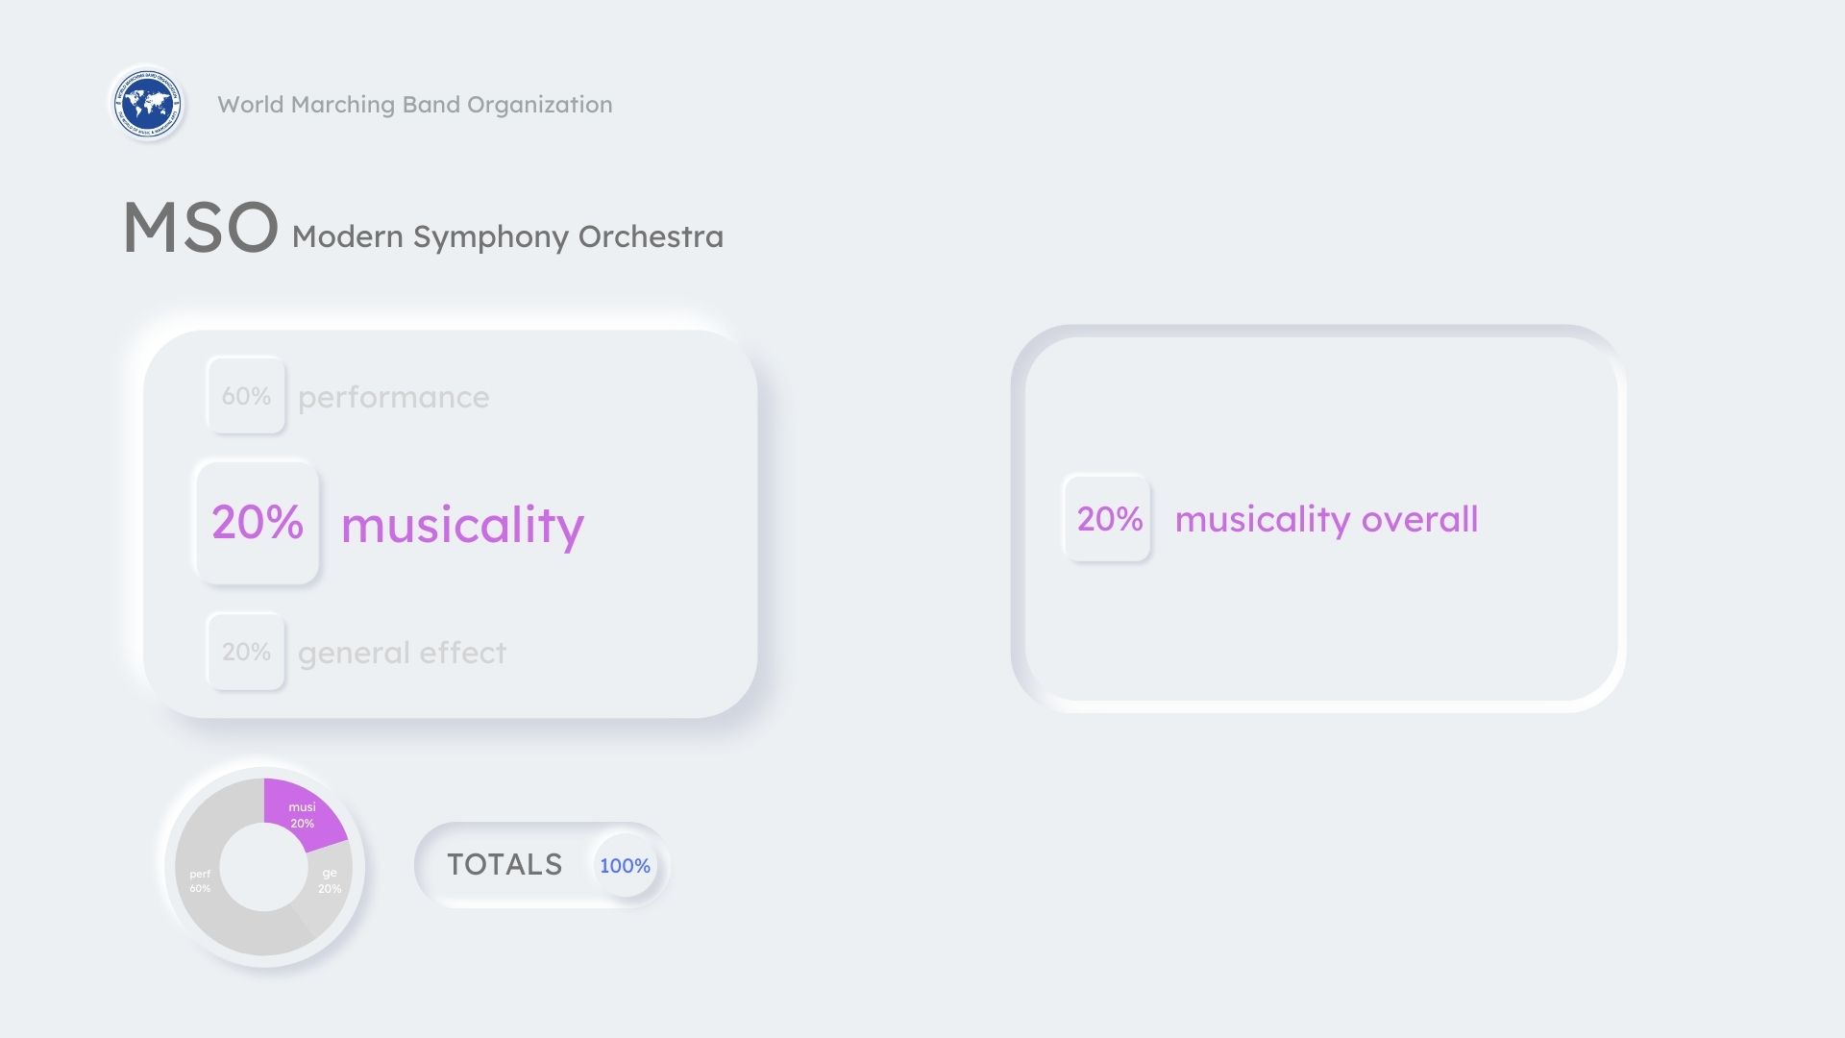The image size is (1845, 1038).
Task: Click blank space right of the musicality label
Action: (x=673, y=525)
